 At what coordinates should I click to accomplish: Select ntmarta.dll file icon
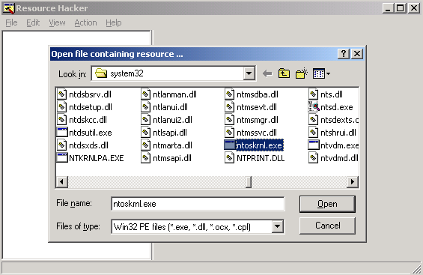[x=146, y=145]
